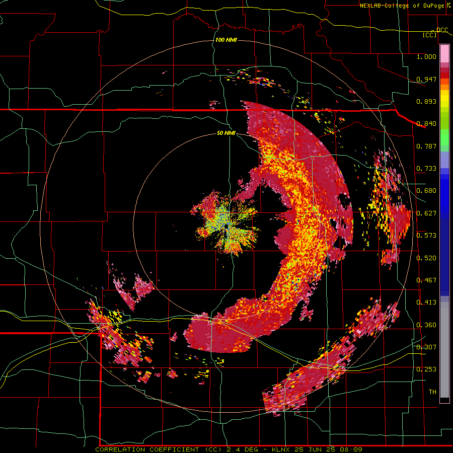Select the 0.253 value on the scale
The width and height of the screenshot is (453, 453).
pyautogui.click(x=426, y=369)
